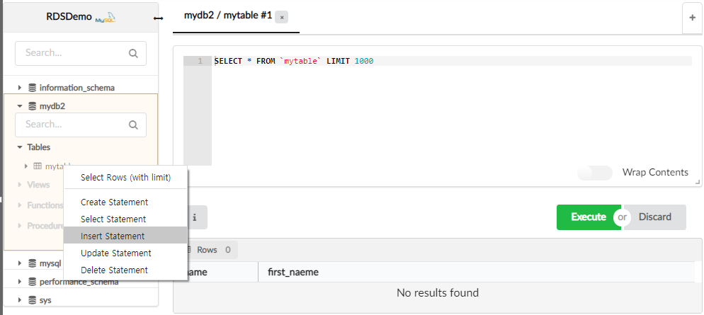
Task: Focus the mydb2 search field
Action: point(81,125)
